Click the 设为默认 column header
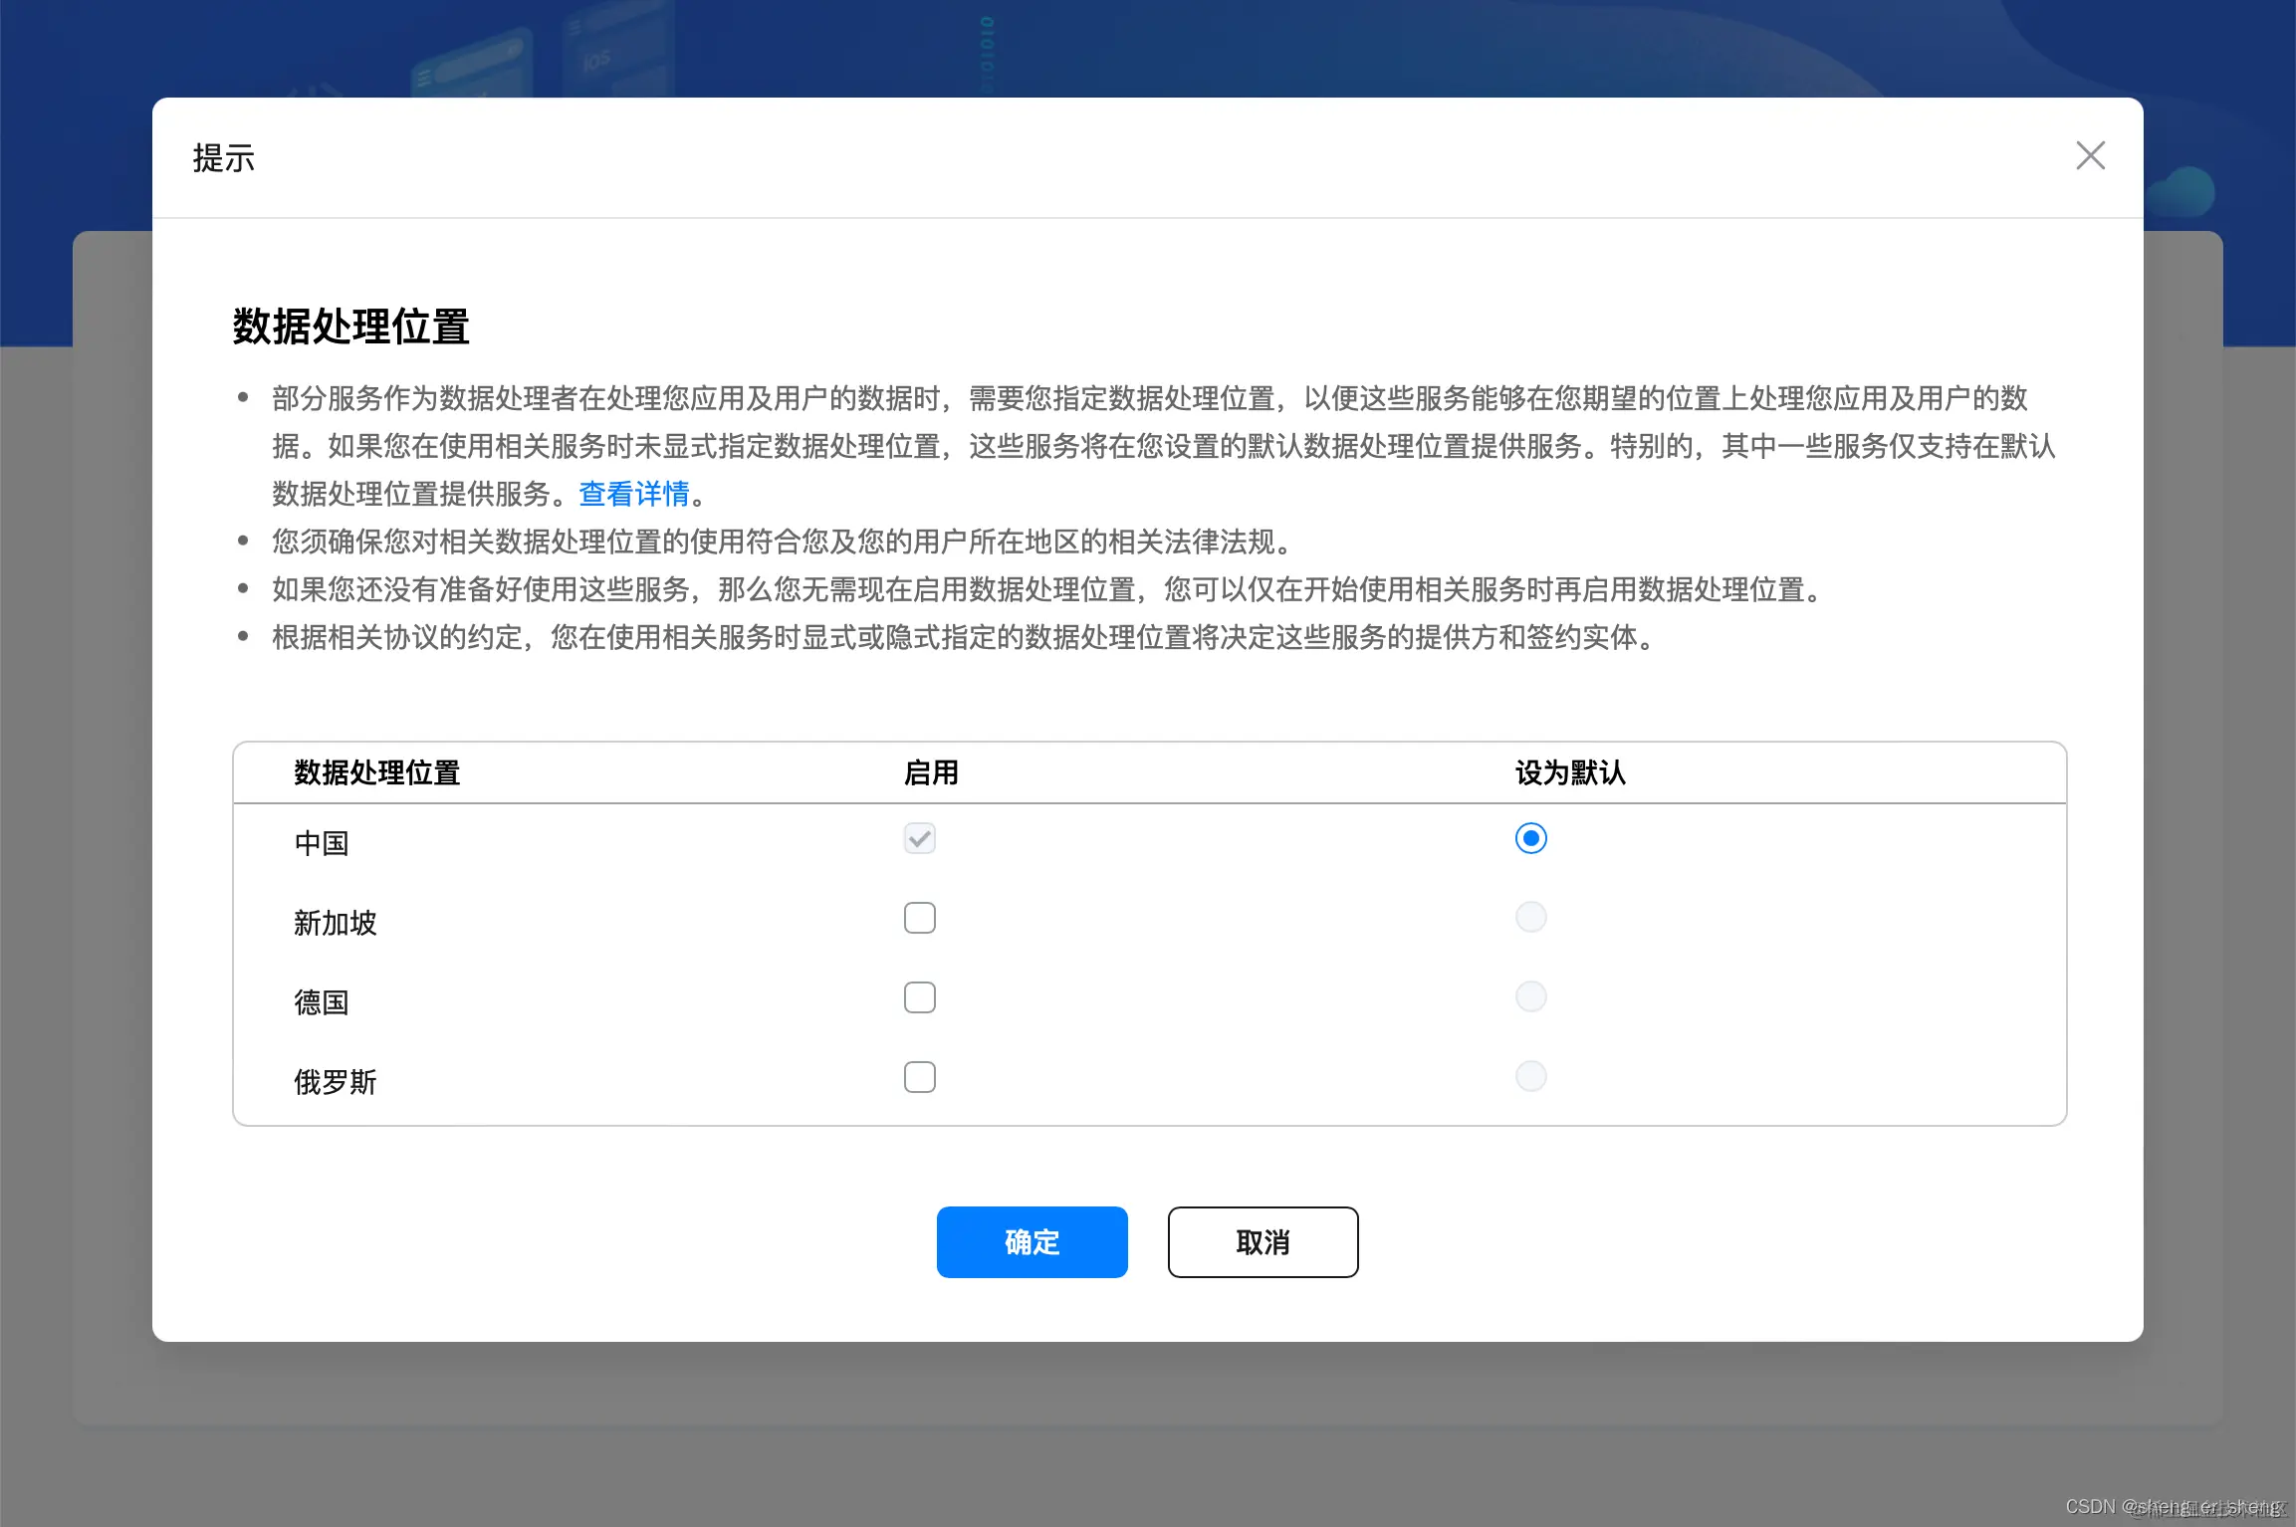2296x1527 pixels. [1568, 772]
